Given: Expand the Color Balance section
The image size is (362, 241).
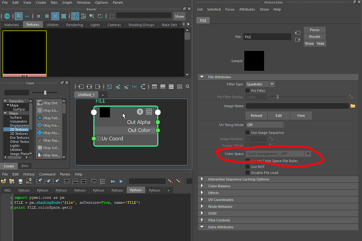Looking at the screenshot, I should [219, 186].
